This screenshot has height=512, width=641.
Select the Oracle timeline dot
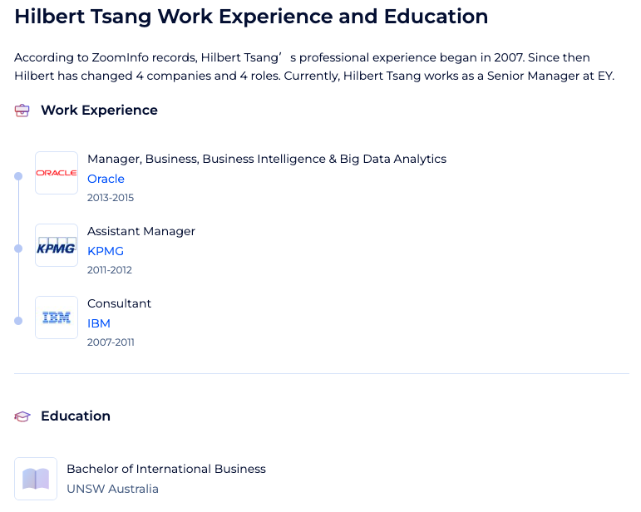pos(18,176)
